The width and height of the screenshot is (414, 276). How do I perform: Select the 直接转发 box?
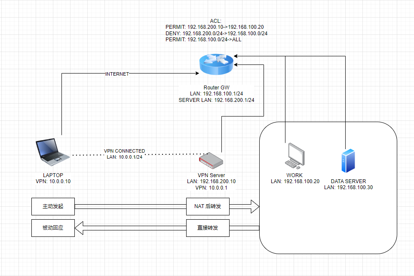208,228
